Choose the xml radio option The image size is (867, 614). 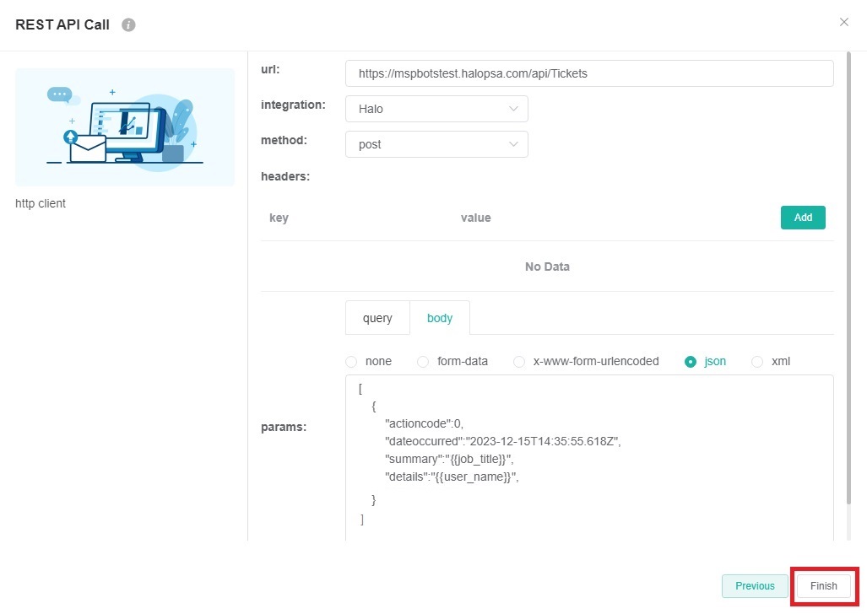pos(757,361)
